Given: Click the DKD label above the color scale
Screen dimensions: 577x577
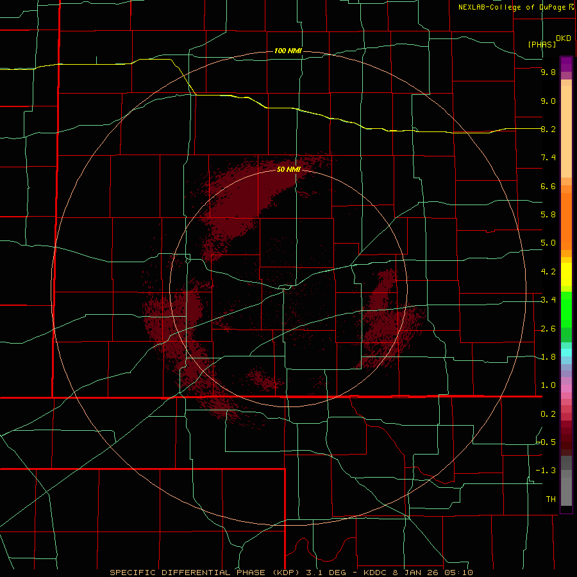Looking at the screenshot, I should pyautogui.click(x=564, y=38).
